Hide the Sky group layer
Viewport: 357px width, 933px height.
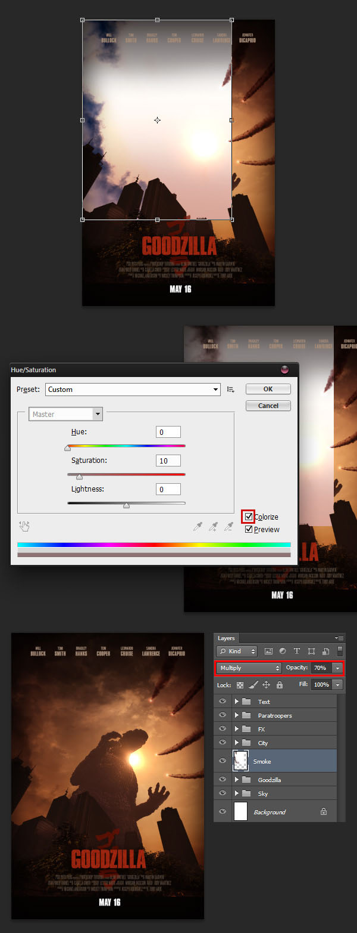pos(223,793)
